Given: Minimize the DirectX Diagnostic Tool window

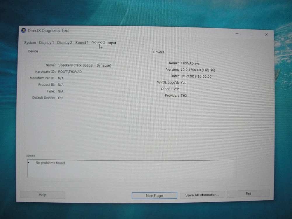Looking at the screenshot, I should pos(238,34).
